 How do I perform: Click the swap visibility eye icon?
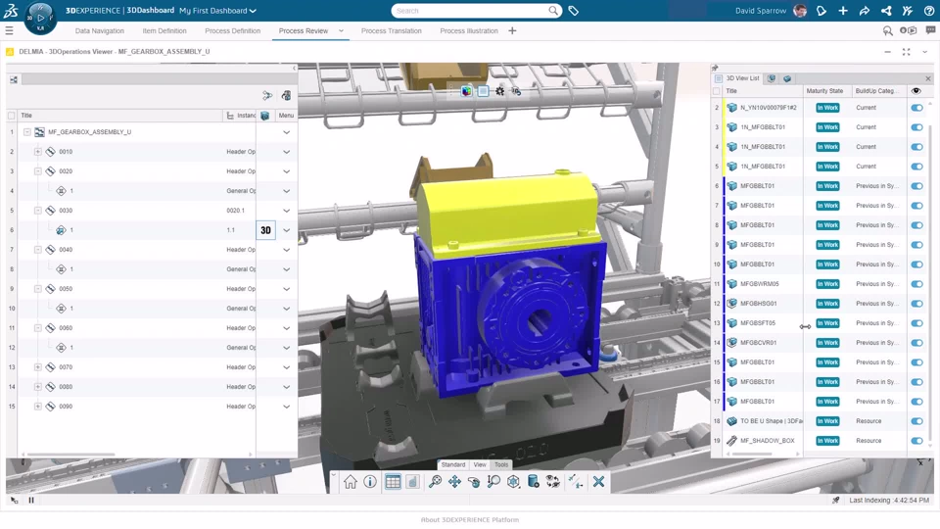tap(552, 482)
